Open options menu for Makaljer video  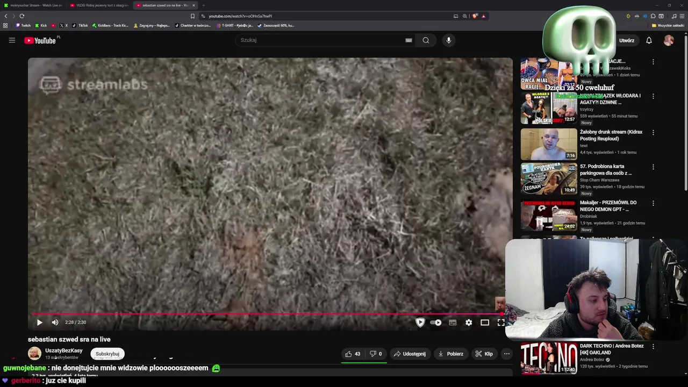tap(653, 203)
